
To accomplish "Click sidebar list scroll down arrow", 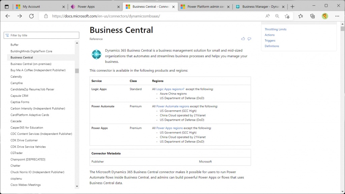I will click(77, 186).
